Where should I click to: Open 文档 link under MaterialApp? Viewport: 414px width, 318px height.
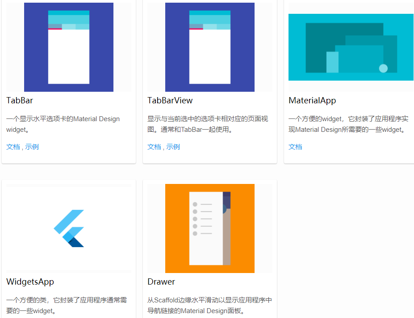click(x=295, y=147)
